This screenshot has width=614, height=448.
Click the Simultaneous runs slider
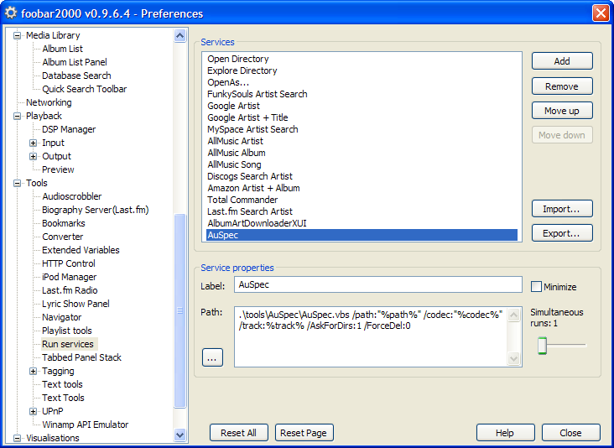(561, 345)
